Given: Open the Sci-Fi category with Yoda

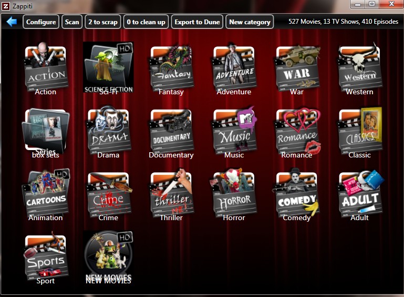Looking at the screenshot, I should (108, 67).
